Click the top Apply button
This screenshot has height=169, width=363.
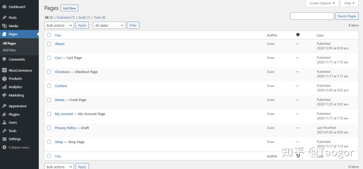[x=82, y=26]
